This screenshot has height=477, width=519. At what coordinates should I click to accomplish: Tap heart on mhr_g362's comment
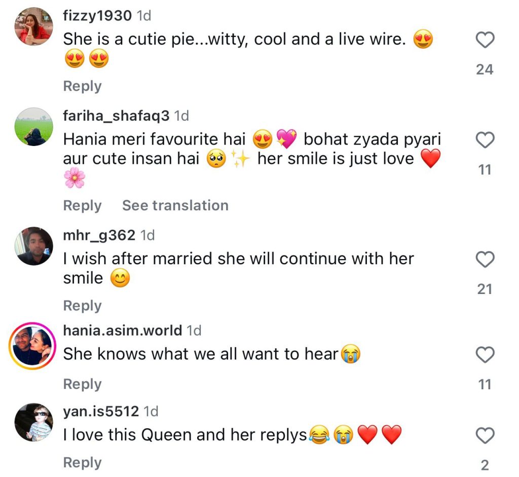click(485, 260)
